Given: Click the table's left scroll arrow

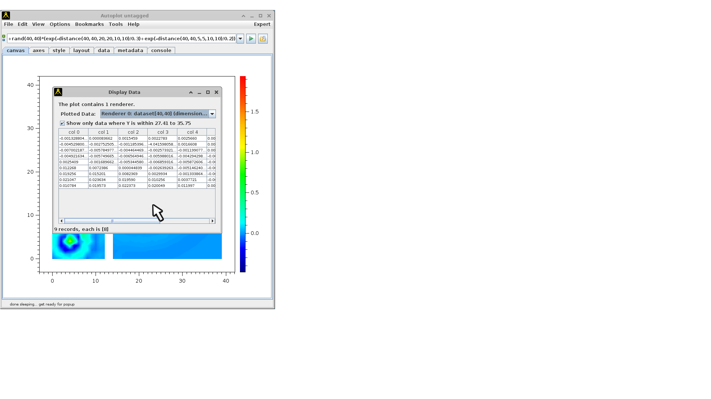Looking at the screenshot, I should pos(62,221).
